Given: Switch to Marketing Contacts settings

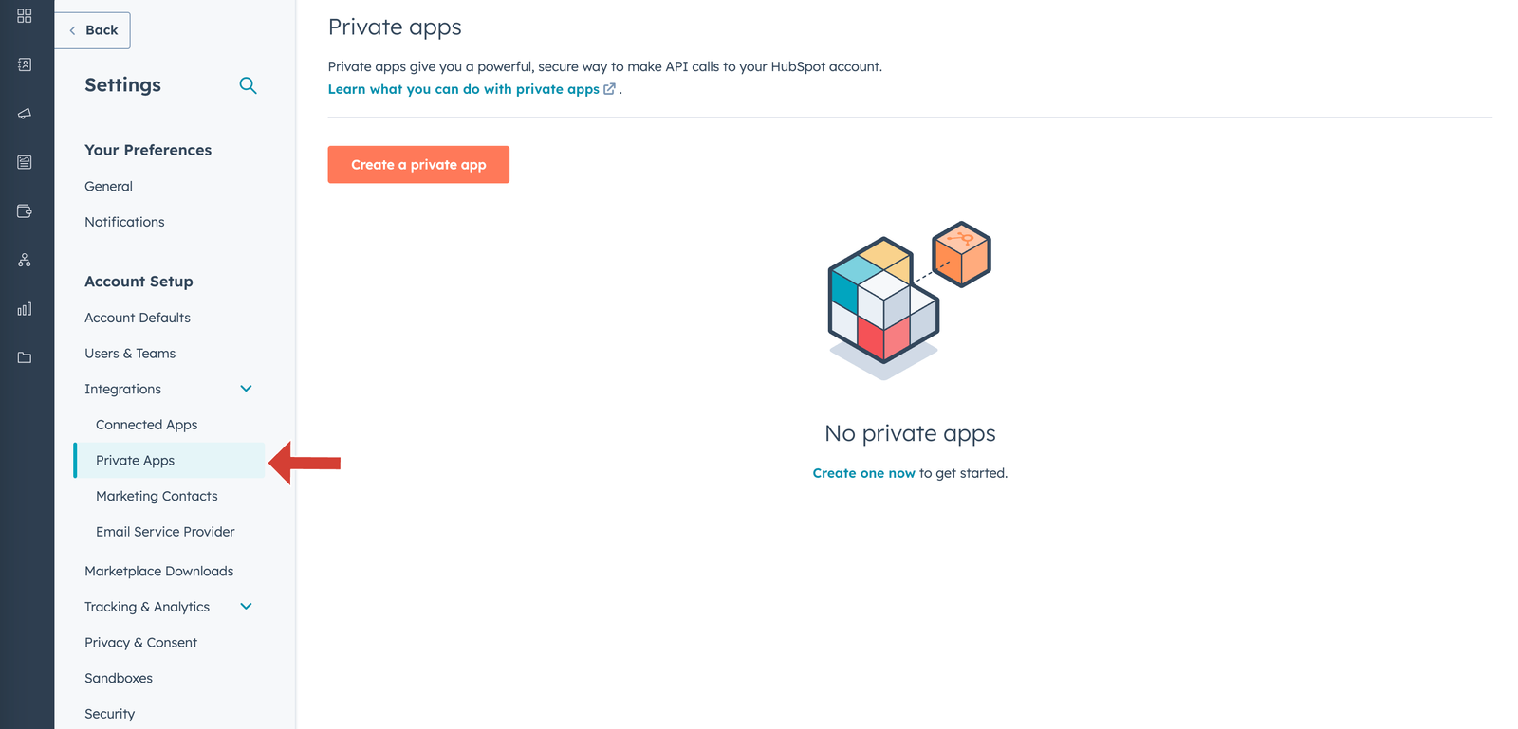Looking at the screenshot, I should pyautogui.click(x=157, y=495).
